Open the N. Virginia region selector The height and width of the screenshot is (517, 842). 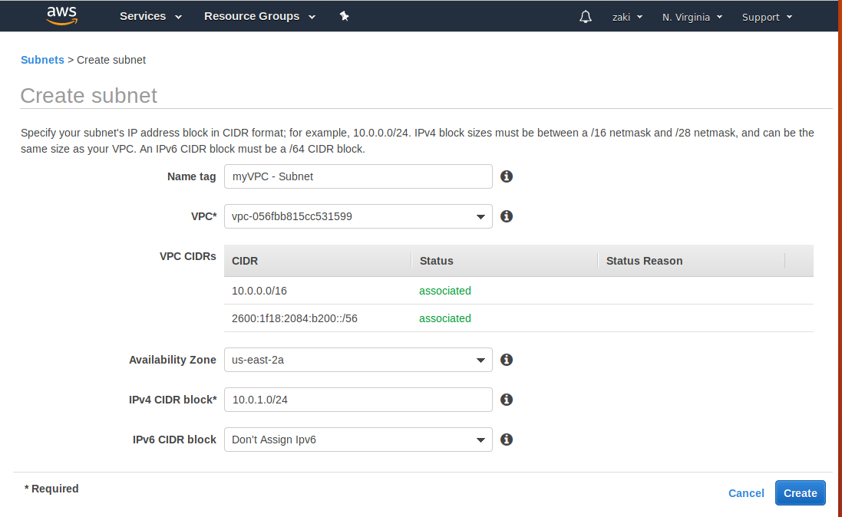point(692,15)
